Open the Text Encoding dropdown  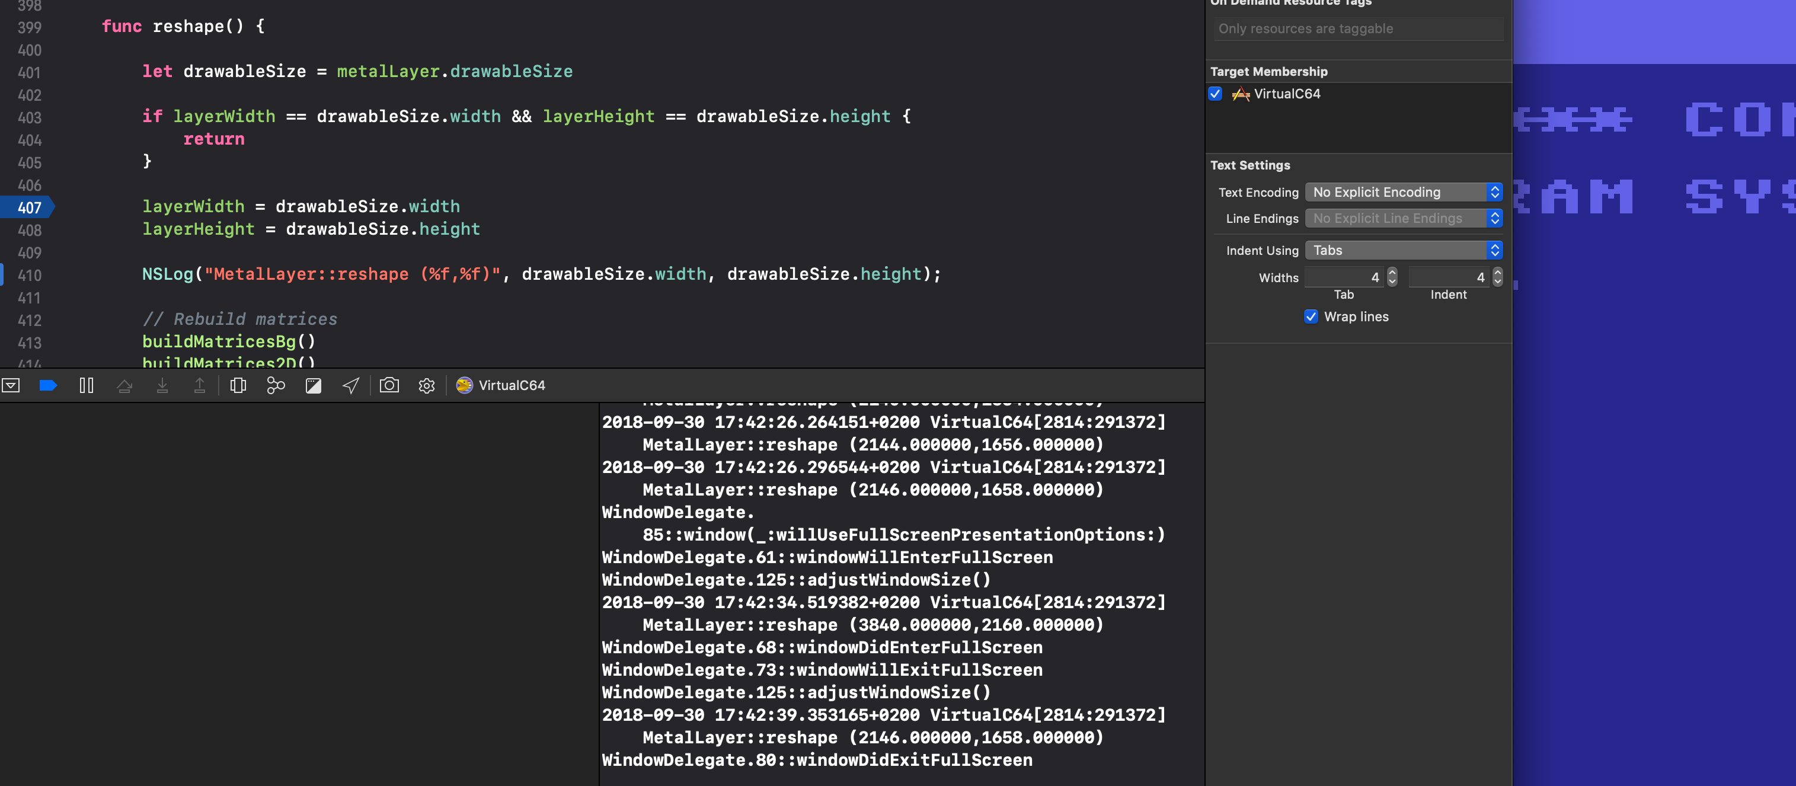pos(1404,192)
